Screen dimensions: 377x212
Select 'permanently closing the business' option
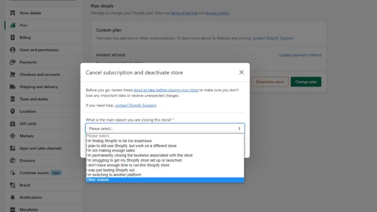165,155
